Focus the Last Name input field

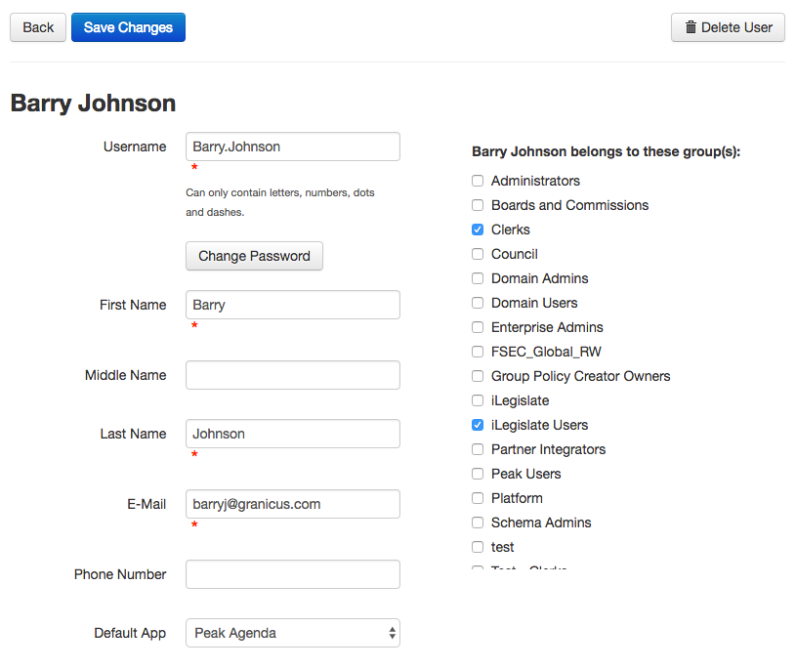point(293,434)
